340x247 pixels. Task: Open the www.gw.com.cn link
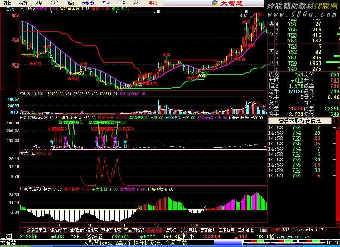click(x=293, y=237)
